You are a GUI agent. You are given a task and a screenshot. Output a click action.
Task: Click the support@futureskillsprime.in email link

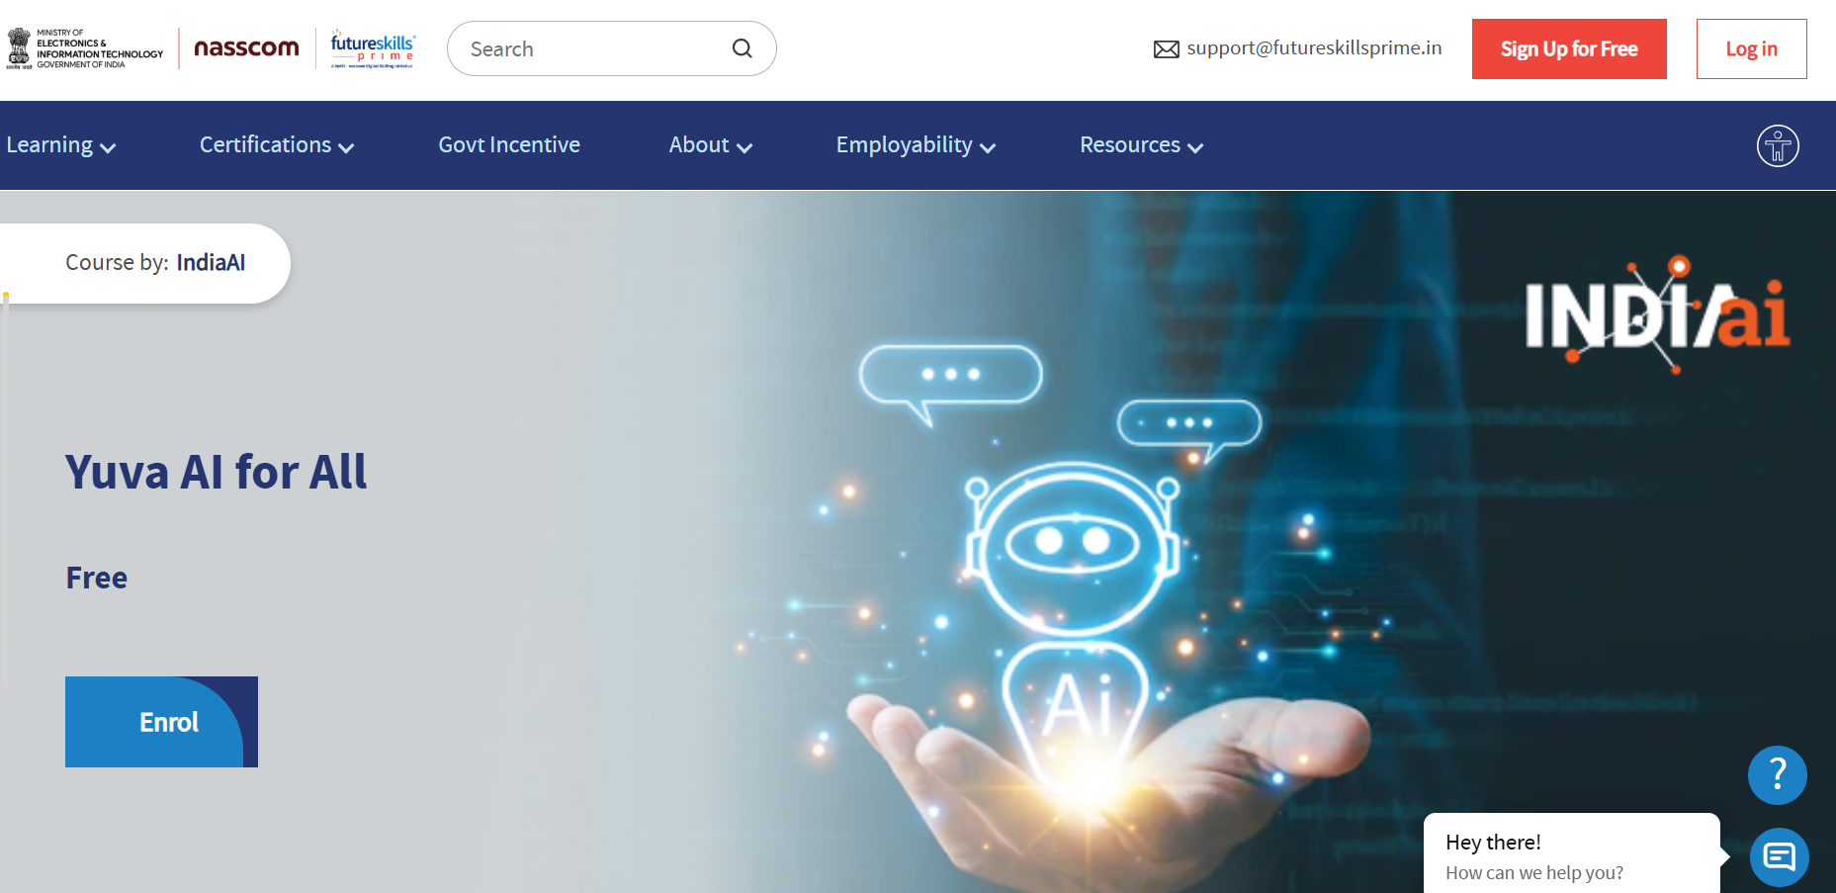1314,47
